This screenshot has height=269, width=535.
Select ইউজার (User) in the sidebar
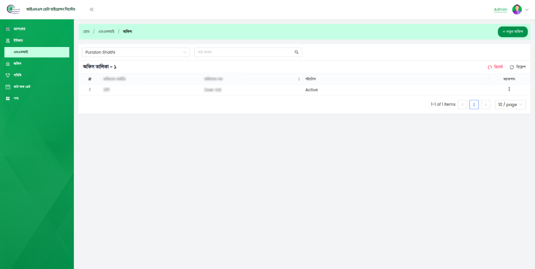coord(17,40)
